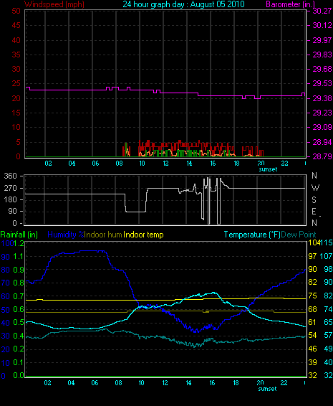
Task: Click the 'Humidity %' blue legend label
Action: coord(66,235)
